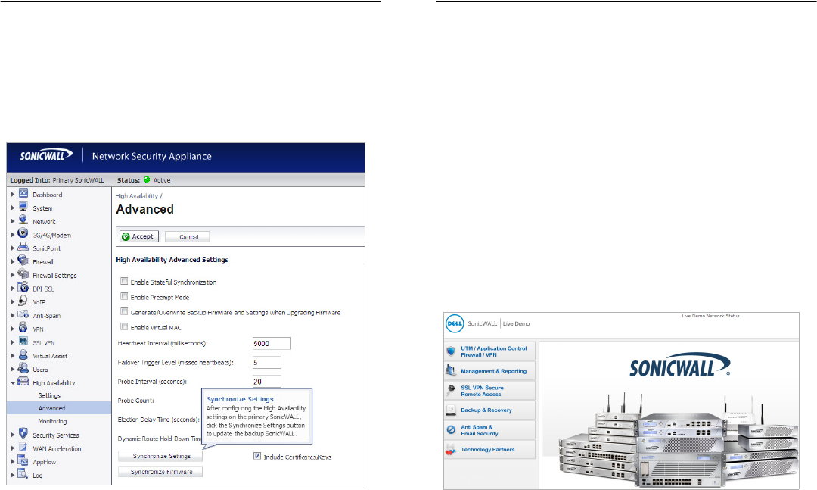Enable Stateful Synchronization checkbox
The image size is (817, 490).
(x=124, y=281)
